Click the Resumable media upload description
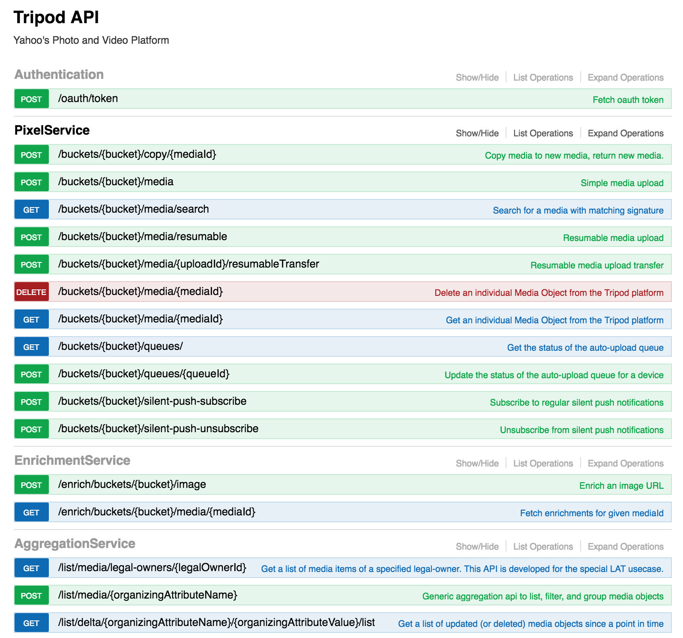 pyautogui.click(x=613, y=238)
